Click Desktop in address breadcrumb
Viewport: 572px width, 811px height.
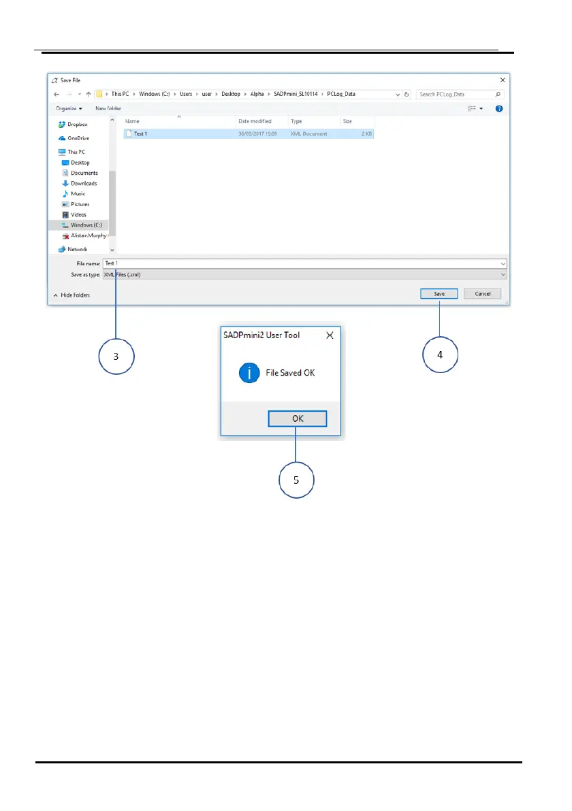pos(231,94)
